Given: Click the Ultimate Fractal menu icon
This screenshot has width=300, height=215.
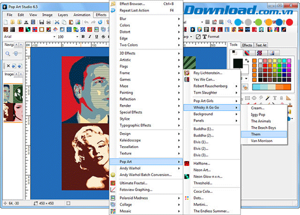Looking at the screenshot, I should pos(114,182).
